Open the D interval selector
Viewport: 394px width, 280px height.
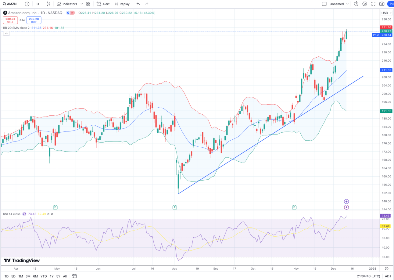pos(38,4)
